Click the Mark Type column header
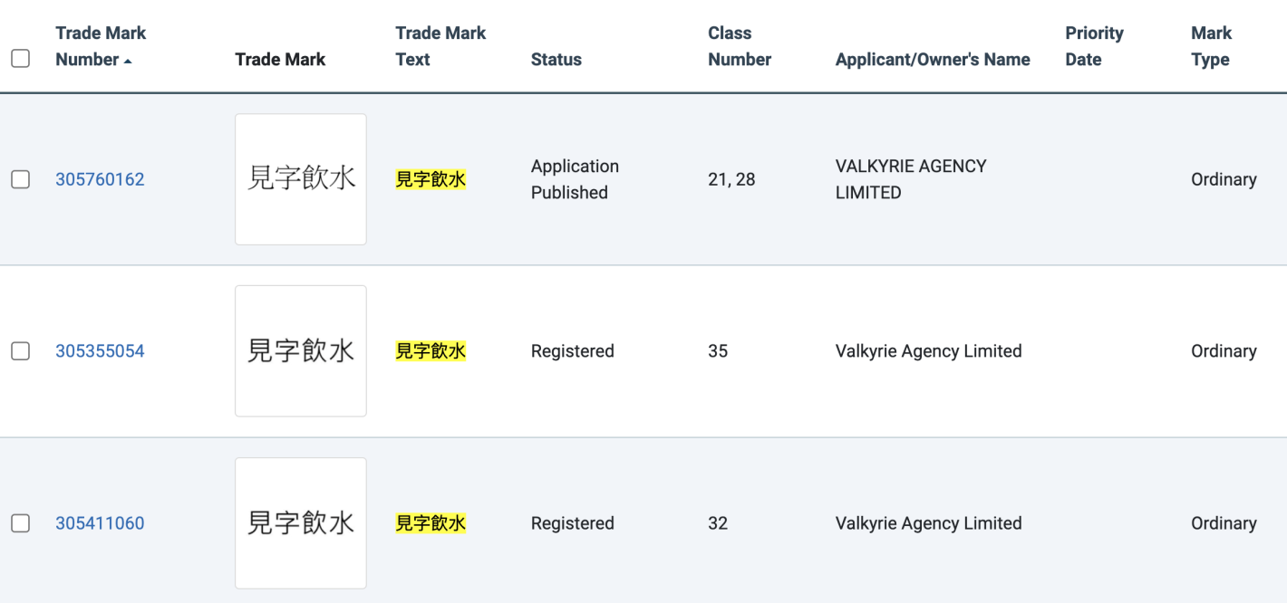 pyautogui.click(x=1211, y=46)
